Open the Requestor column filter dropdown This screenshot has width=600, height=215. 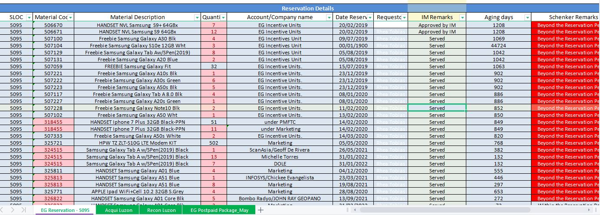[x=405, y=17]
